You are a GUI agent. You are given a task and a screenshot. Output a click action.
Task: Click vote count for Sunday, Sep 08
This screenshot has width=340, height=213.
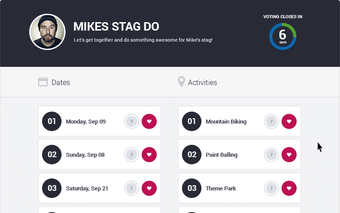point(131,155)
